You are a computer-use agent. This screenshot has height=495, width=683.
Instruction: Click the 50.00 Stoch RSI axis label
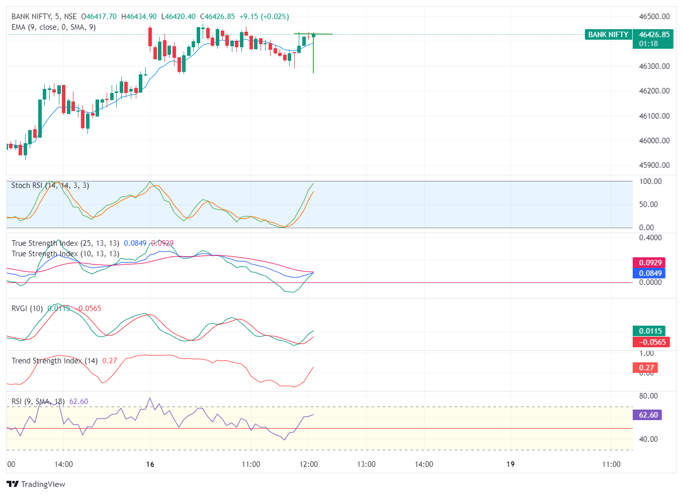[x=649, y=205]
